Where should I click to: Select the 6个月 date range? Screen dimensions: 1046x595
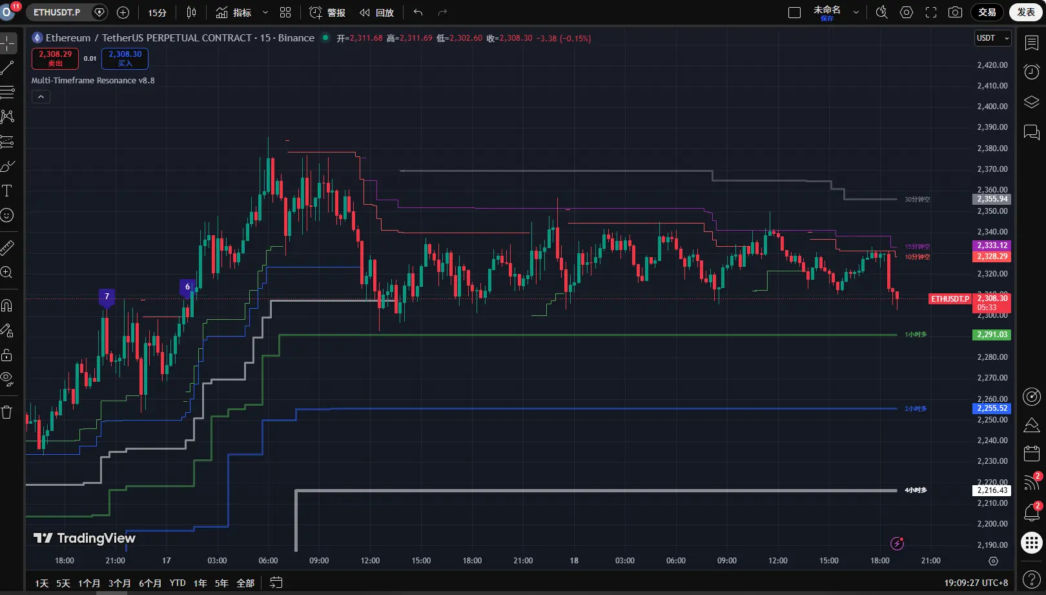tap(150, 583)
